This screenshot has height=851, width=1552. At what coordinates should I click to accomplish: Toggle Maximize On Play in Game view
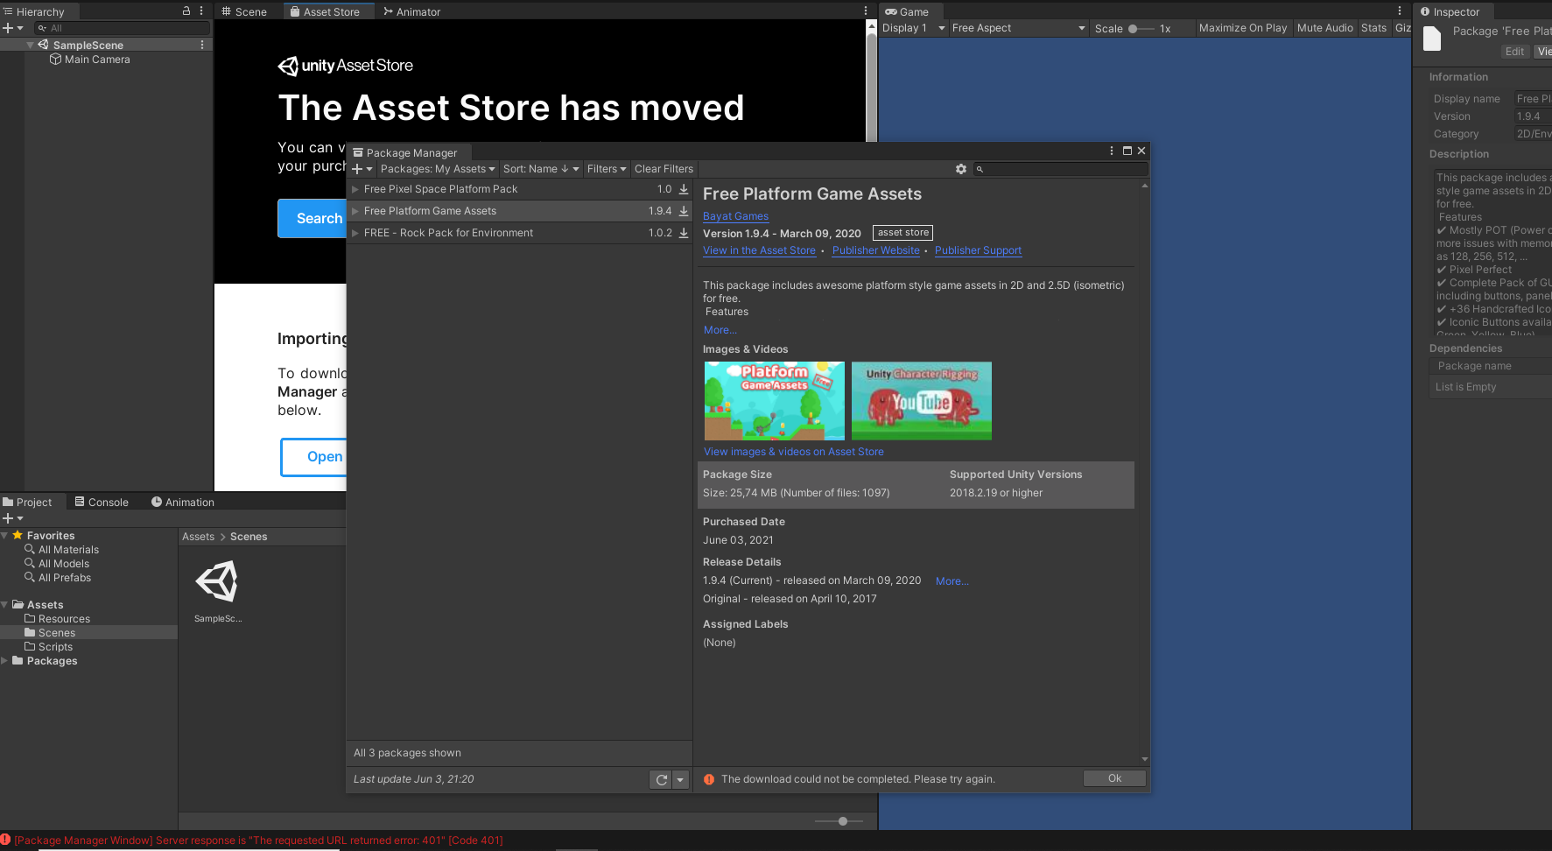[1243, 28]
